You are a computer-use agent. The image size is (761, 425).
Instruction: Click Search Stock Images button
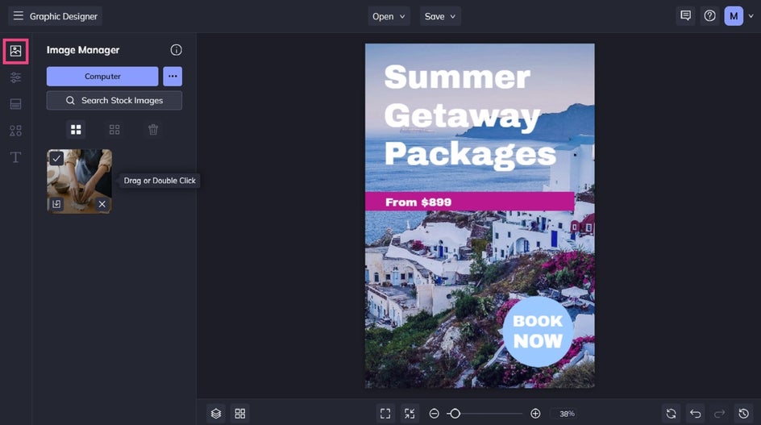[x=114, y=101]
